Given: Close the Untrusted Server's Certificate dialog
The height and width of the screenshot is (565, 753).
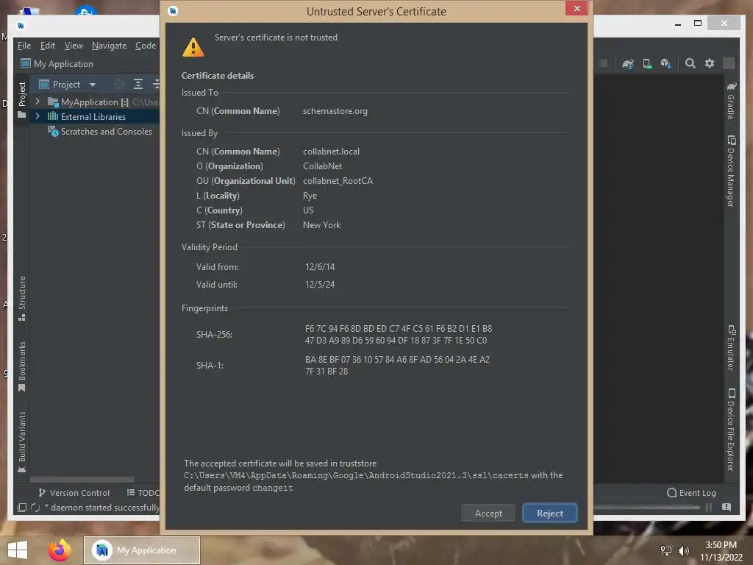Looking at the screenshot, I should 577,9.
